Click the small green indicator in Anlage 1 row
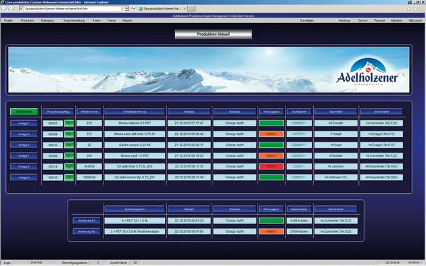This screenshot has width=426, height=266. 69,124
